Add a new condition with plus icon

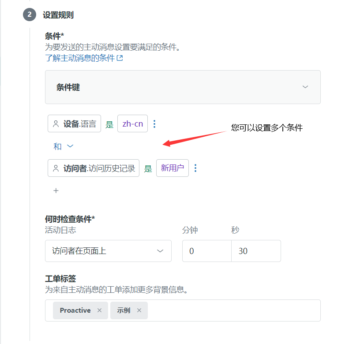tap(56, 191)
